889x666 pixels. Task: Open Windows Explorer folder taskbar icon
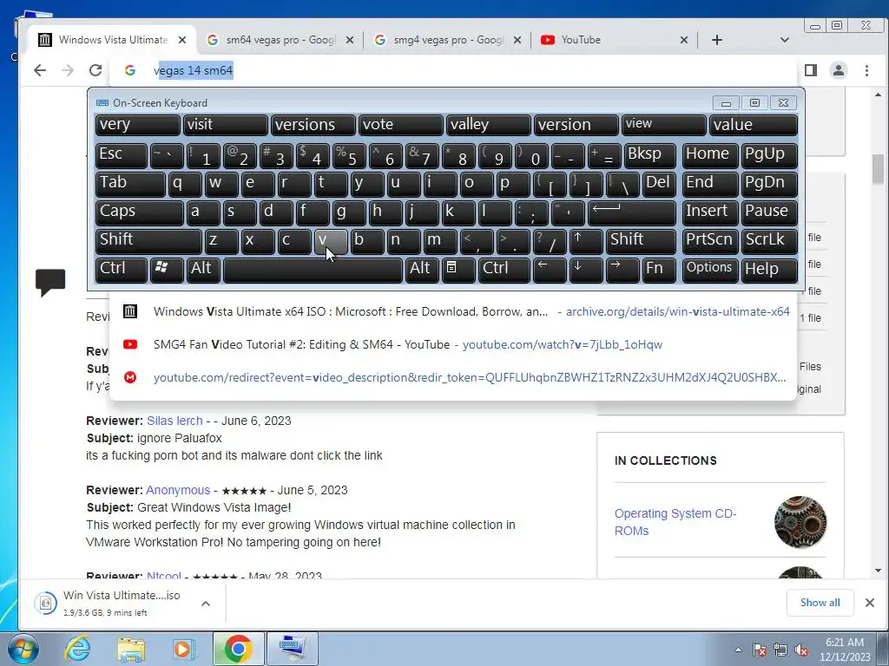131,649
